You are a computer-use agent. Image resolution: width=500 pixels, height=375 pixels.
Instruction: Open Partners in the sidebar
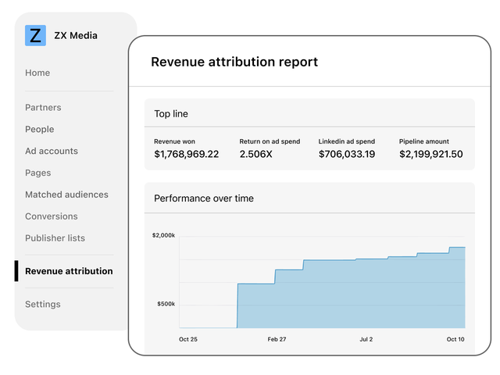(x=43, y=108)
